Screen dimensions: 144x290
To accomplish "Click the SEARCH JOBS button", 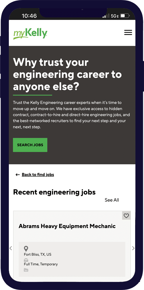I will point(30,145).
